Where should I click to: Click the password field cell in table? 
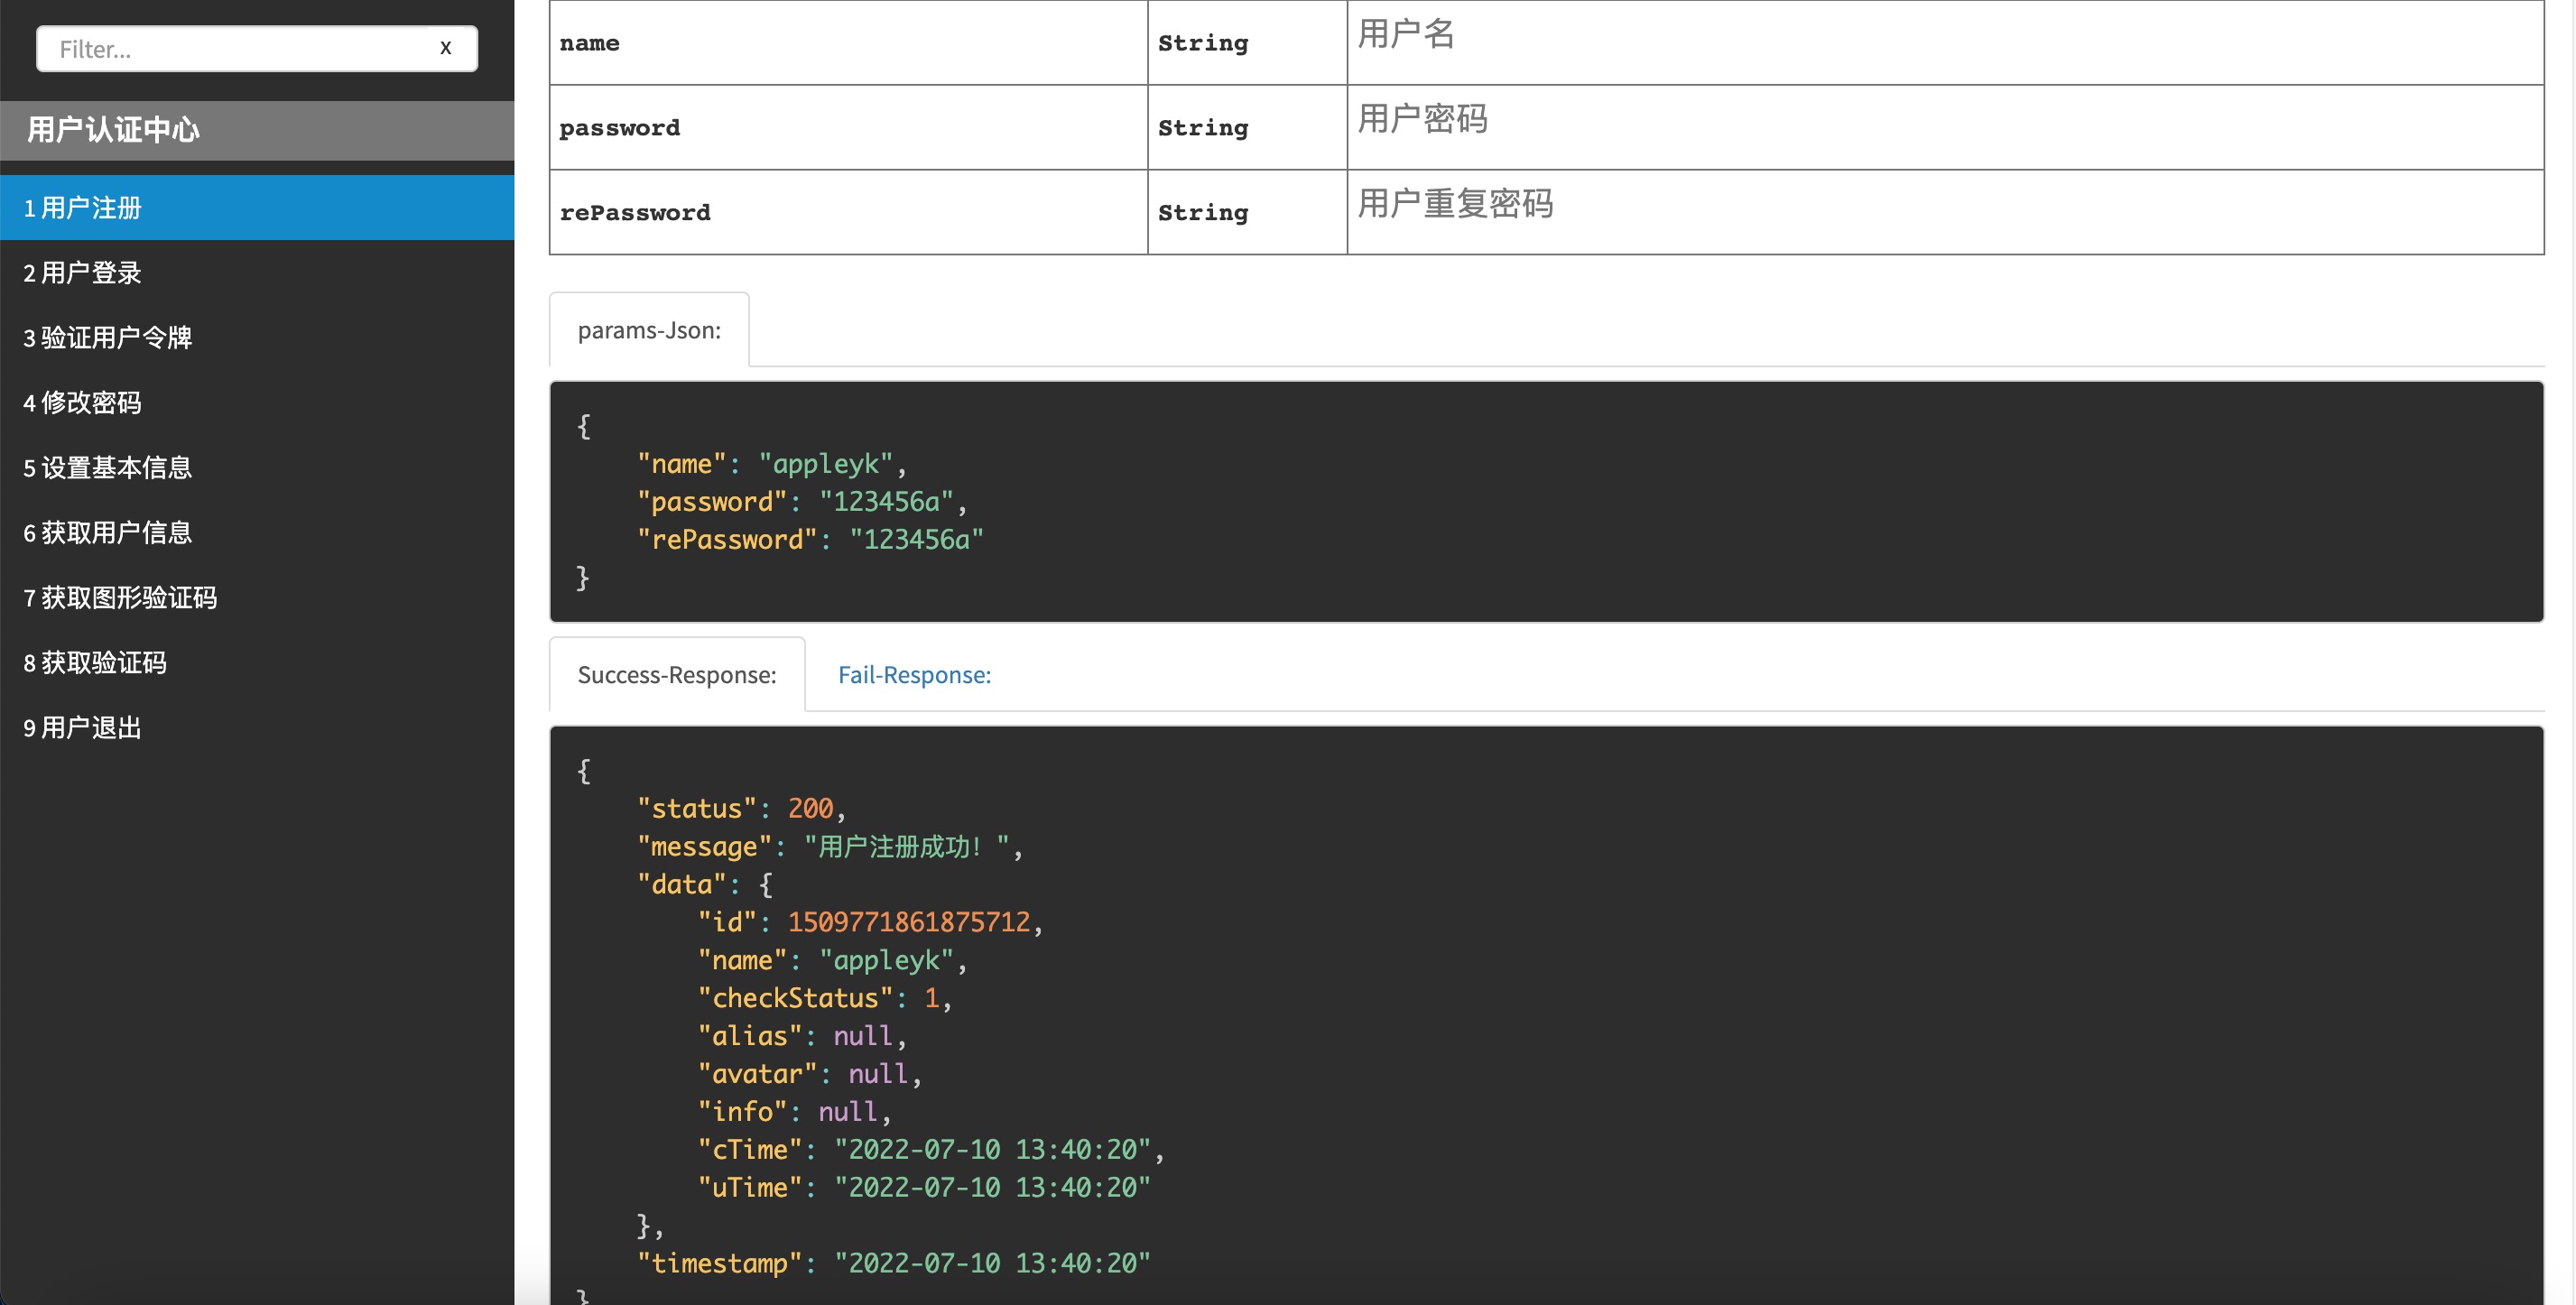tap(848, 128)
